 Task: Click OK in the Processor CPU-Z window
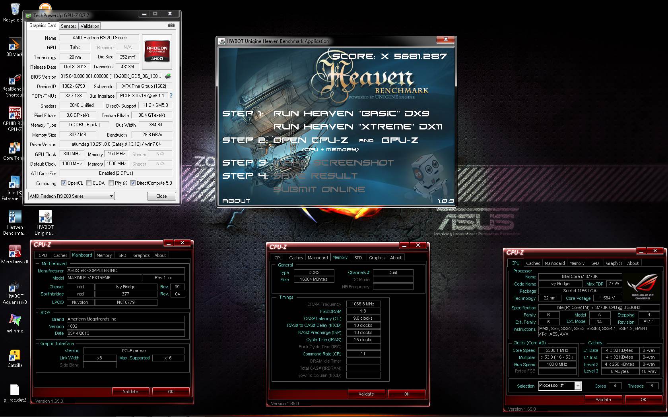pyautogui.click(x=643, y=400)
